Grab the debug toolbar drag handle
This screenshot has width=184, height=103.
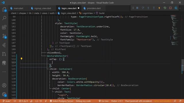(x=133, y=8)
